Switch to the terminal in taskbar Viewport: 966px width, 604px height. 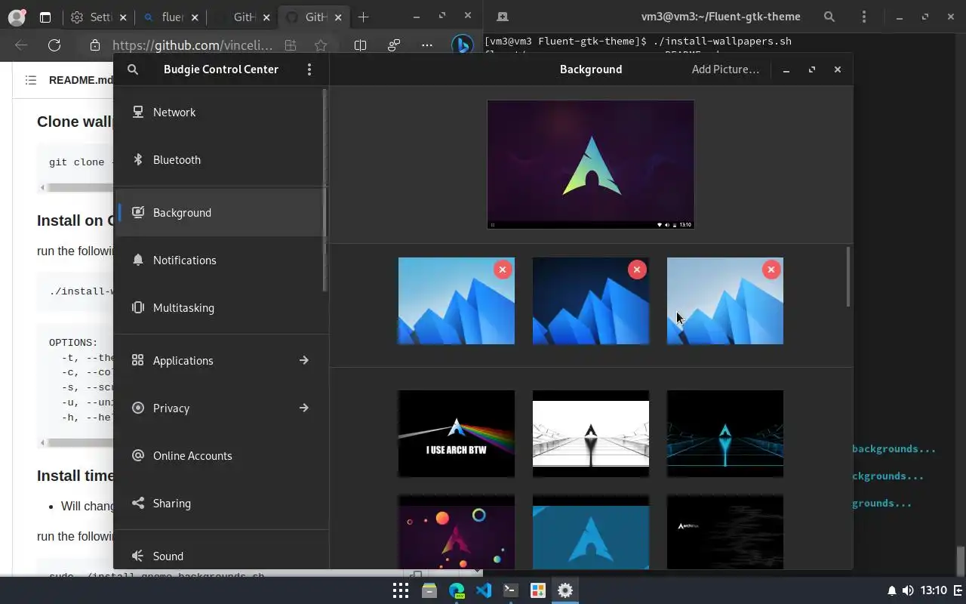(x=511, y=590)
